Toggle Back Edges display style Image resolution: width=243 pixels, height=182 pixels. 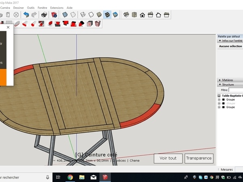[73, 15]
